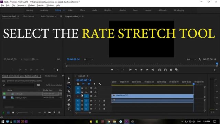This screenshot has width=220, height=124.
Task: Click the project panel search field
Action: pyautogui.click(x=18, y=85)
